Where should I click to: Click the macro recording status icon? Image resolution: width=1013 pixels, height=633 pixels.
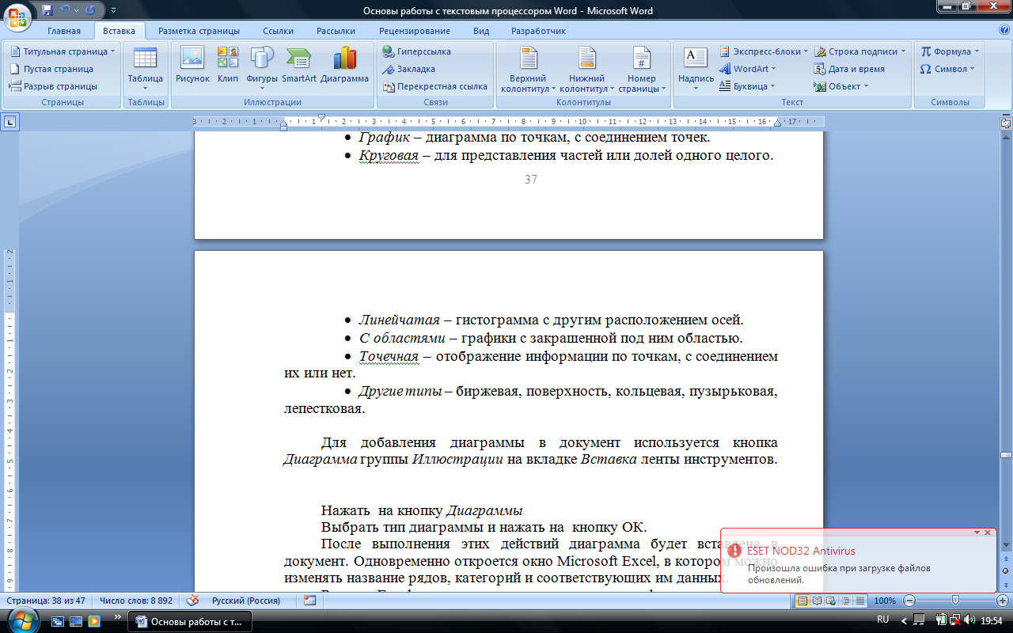point(309,601)
